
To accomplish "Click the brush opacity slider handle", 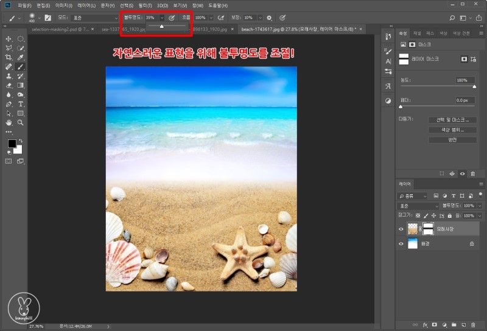I will 161,26.
